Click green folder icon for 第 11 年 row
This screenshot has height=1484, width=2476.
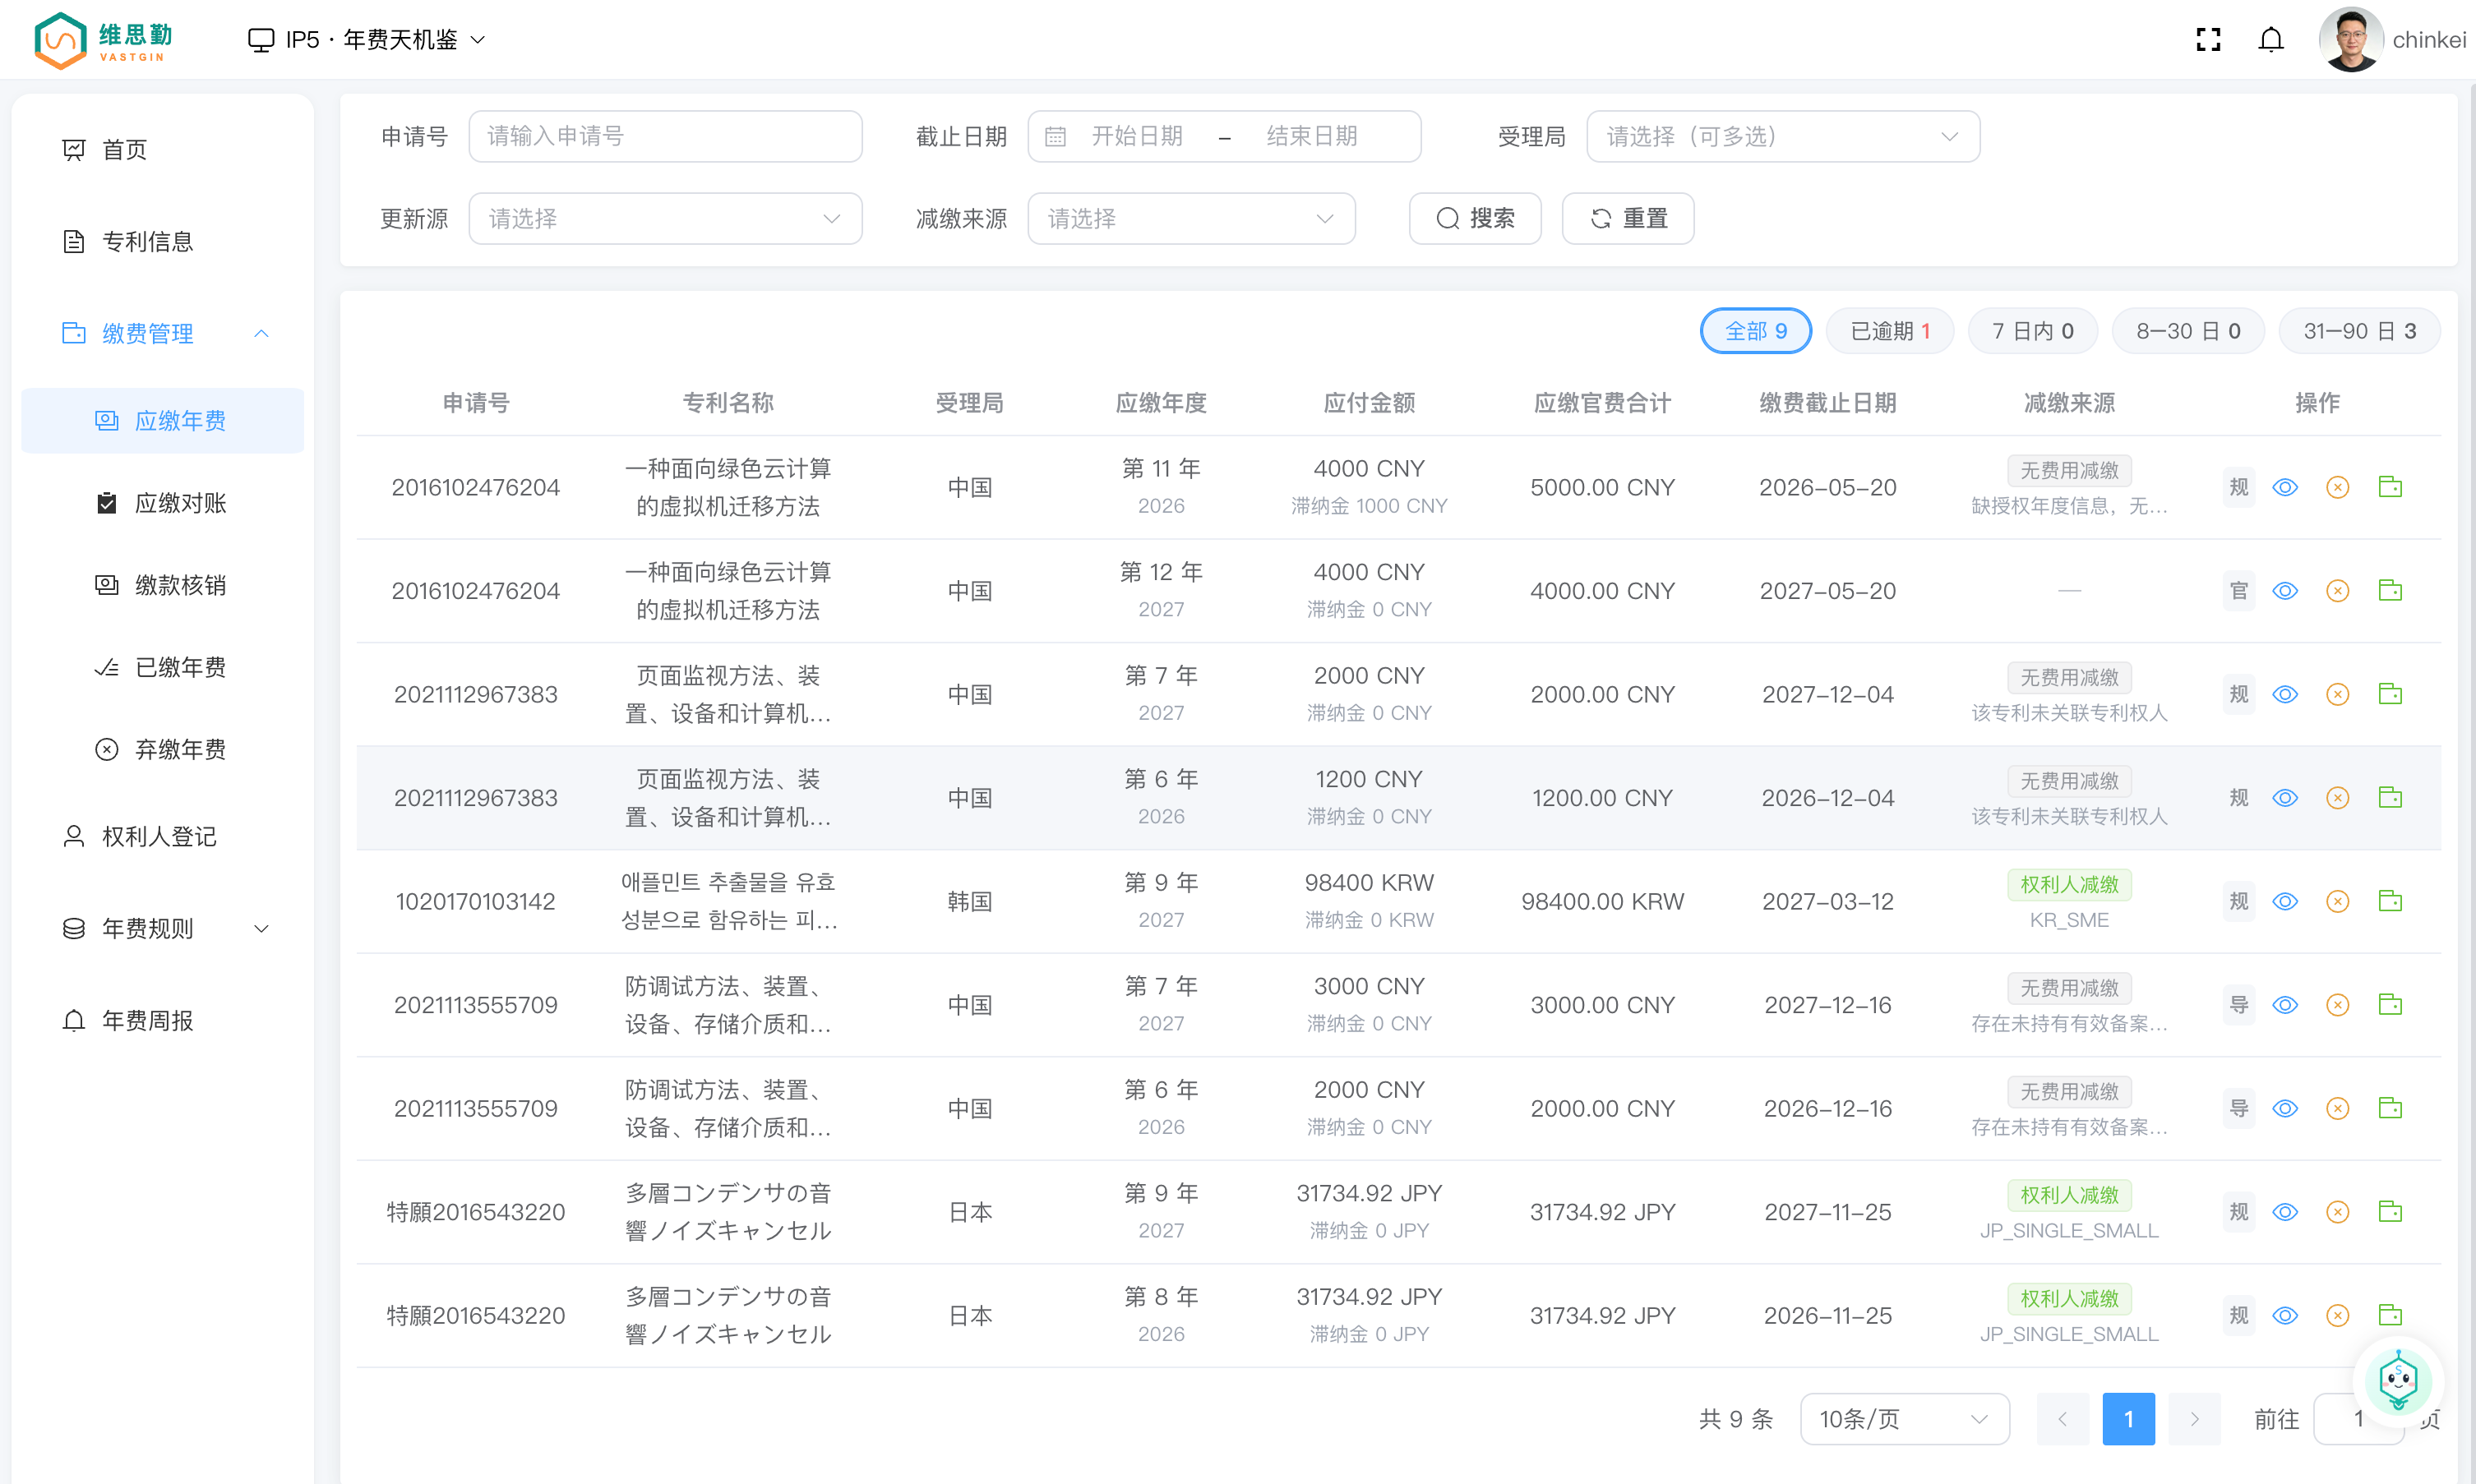coord(2390,488)
